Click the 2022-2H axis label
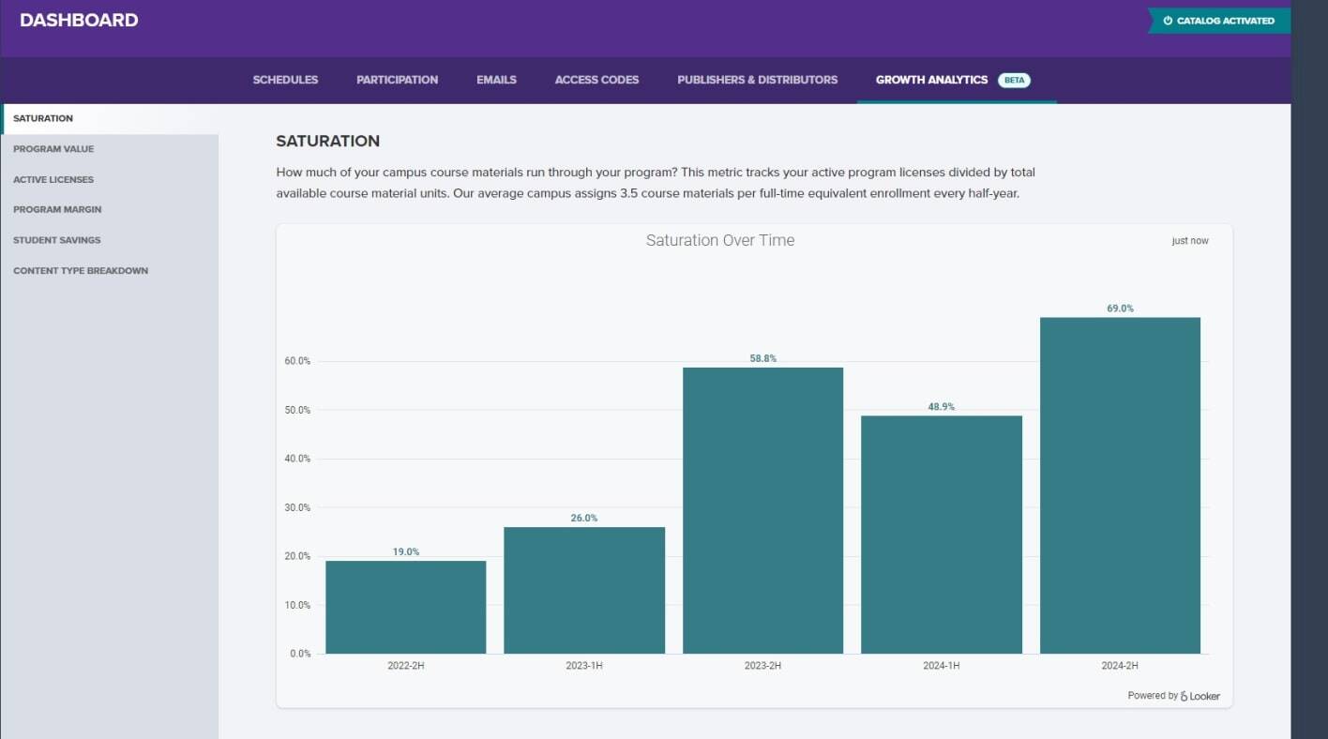The height and width of the screenshot is (739, 1328). (x=406, y=665)
